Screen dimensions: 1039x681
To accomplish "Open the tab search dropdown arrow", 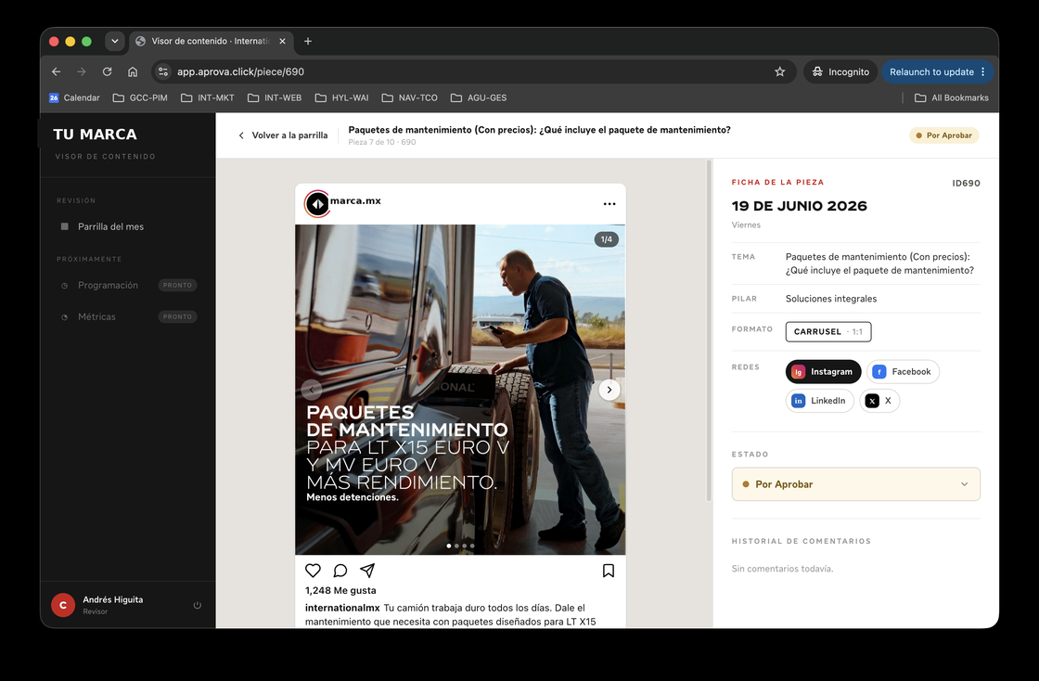I will (x=115, y=41).
